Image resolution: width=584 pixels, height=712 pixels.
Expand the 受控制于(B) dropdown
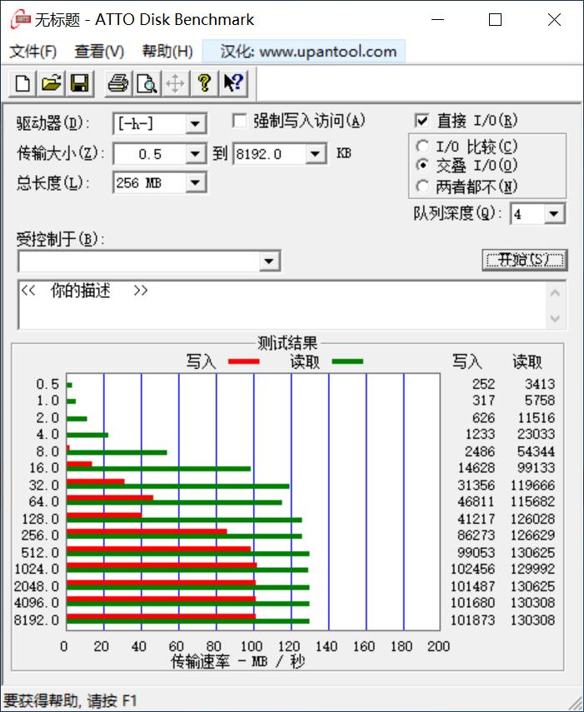pos(269,261)
